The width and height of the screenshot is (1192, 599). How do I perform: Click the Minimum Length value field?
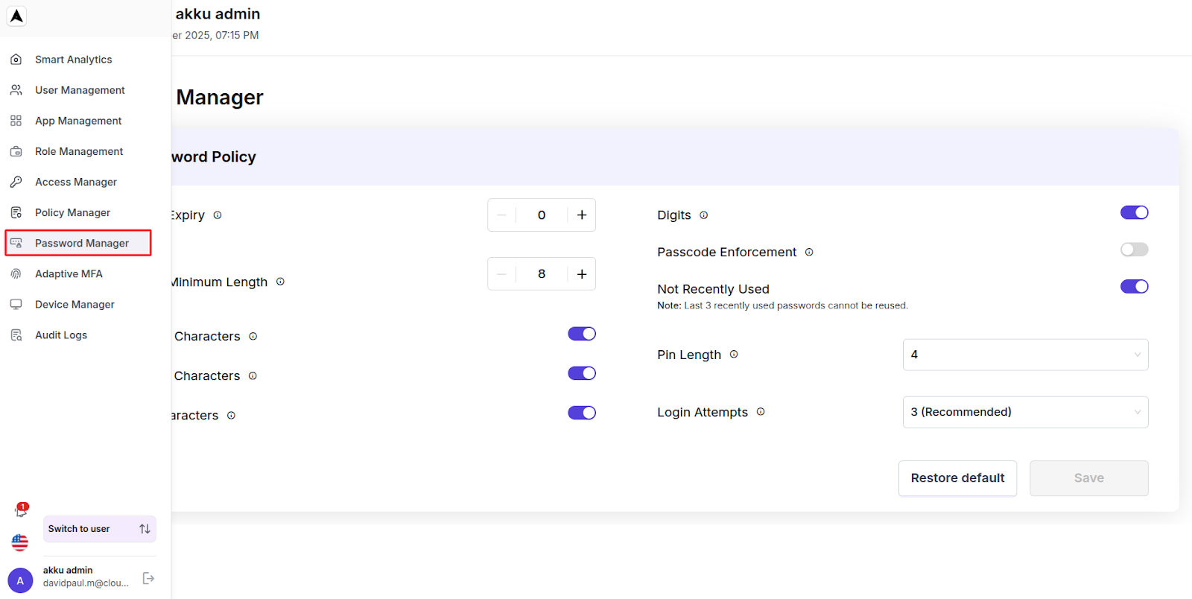click(x=542, y=274)
